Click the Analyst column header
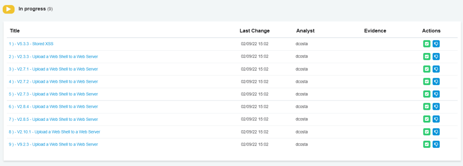The height and width of the screenshot is (166, 463). click(305, 31)
